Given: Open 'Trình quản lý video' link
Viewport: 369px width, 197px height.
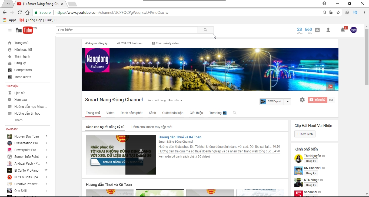Looking at the screenshot, I should pyautogui.click(x=165, y=43).
